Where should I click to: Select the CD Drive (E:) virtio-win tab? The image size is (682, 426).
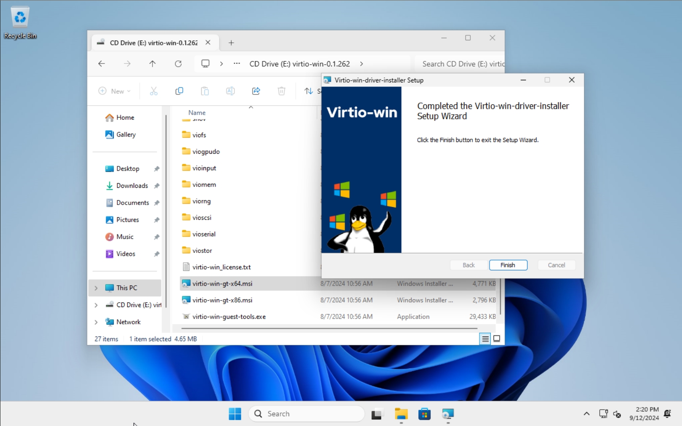(154, 43)
